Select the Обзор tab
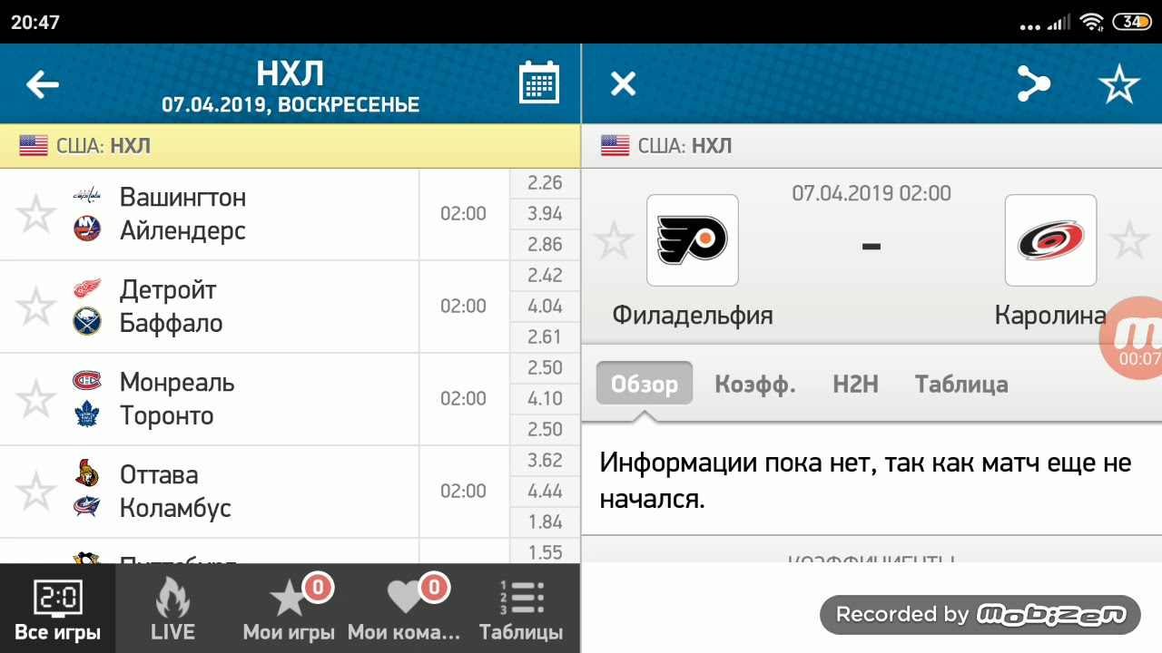1162x653 pixels. [645, 384]
